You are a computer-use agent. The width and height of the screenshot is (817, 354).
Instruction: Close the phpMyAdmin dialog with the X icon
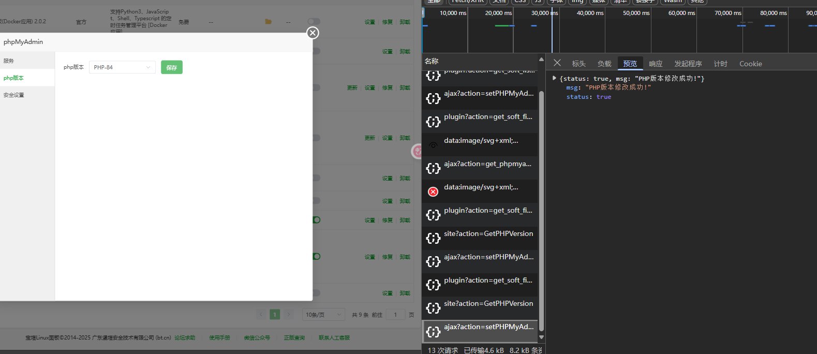point(313,33)
